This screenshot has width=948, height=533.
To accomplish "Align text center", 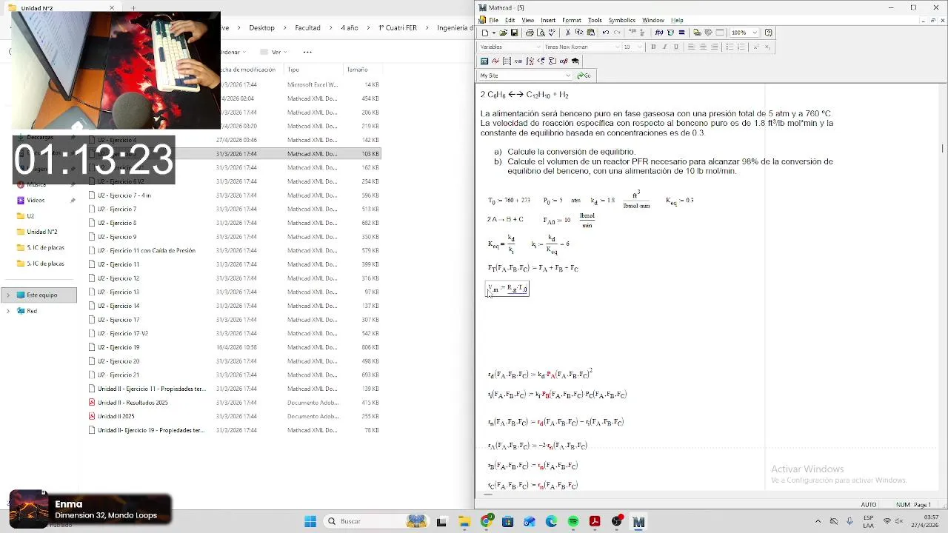I will pos(703,47).
